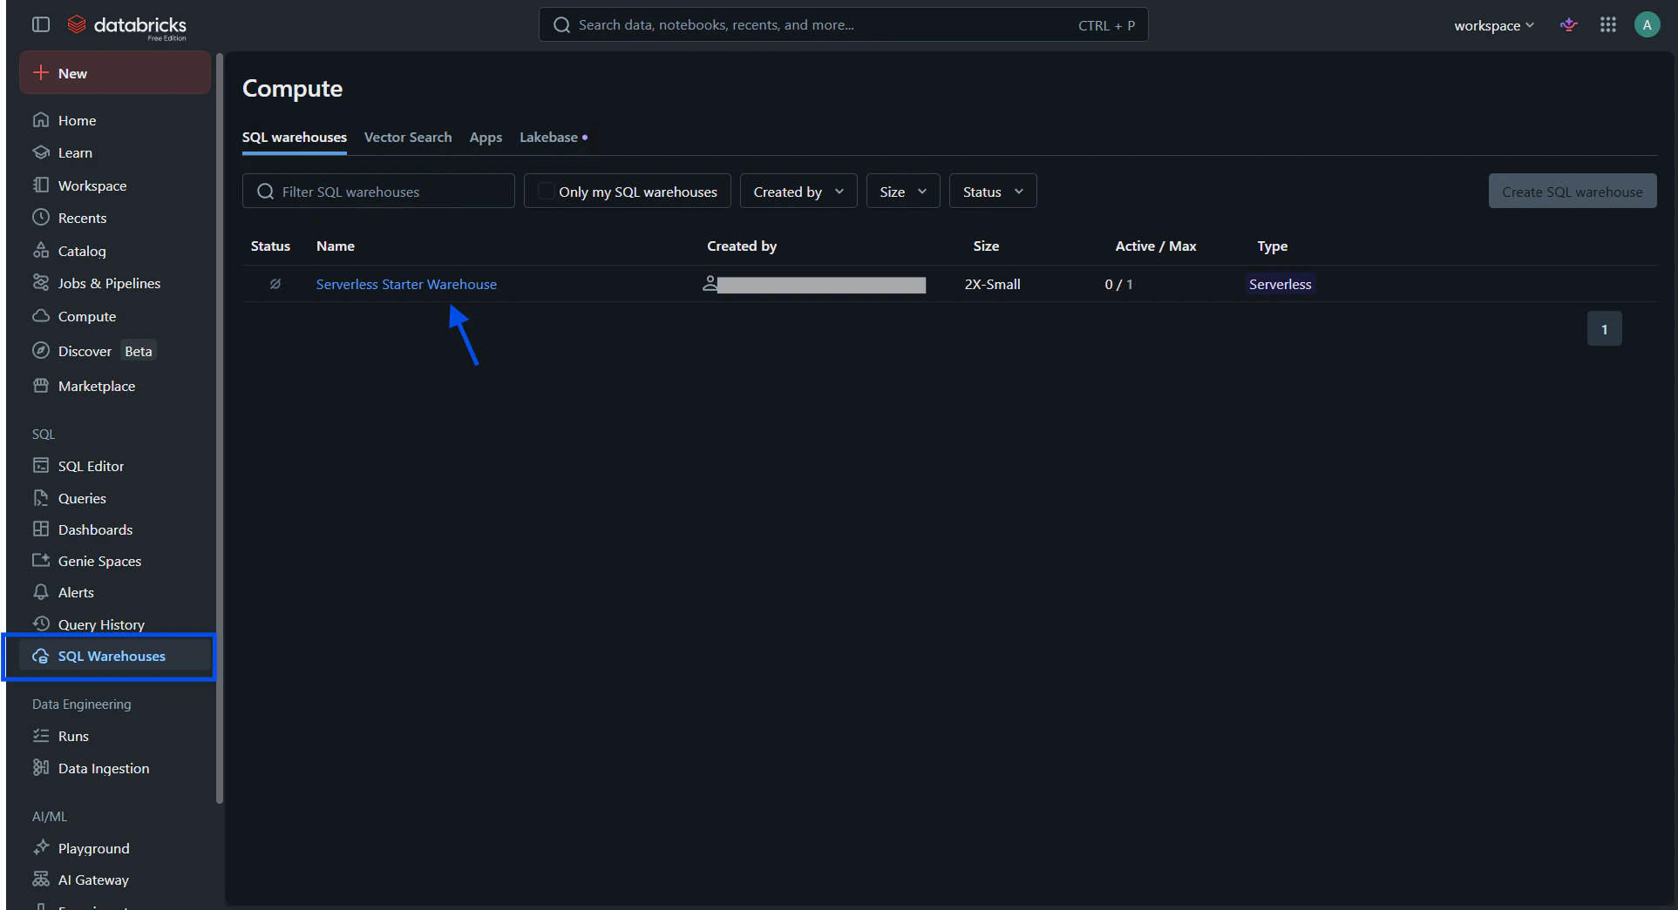
Task: Click the global search bar
Action: (844, 24)
